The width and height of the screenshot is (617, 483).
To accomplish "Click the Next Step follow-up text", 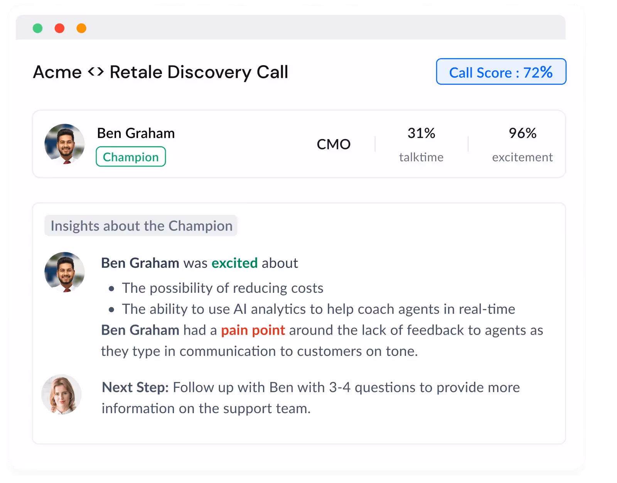I will [x=311, y=398].
